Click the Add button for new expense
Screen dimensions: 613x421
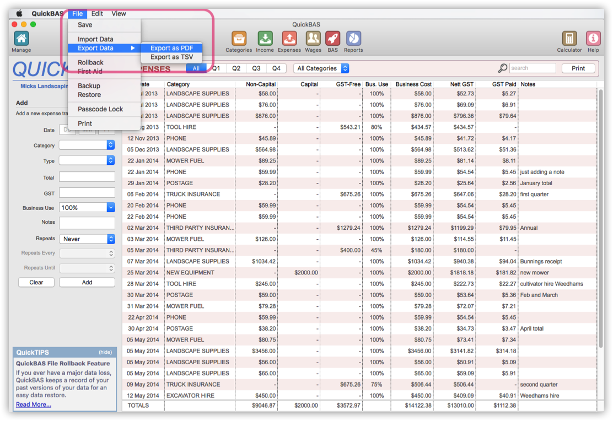click(87, 282)
